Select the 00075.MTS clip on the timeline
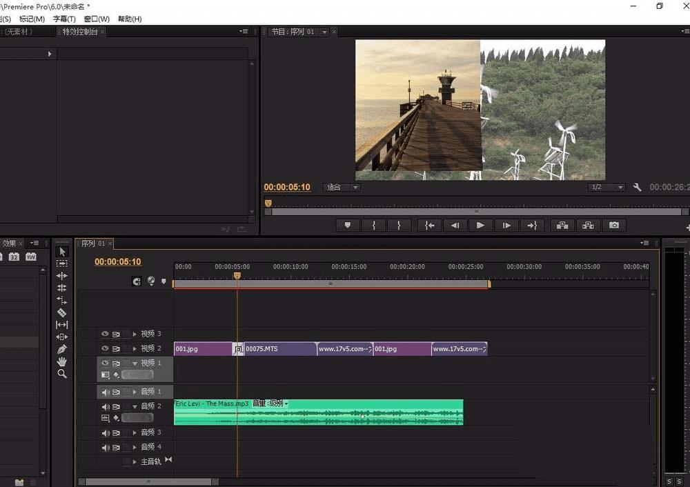Image resolution: width=690 pixels, height=487 pixels. coord(279,349)
